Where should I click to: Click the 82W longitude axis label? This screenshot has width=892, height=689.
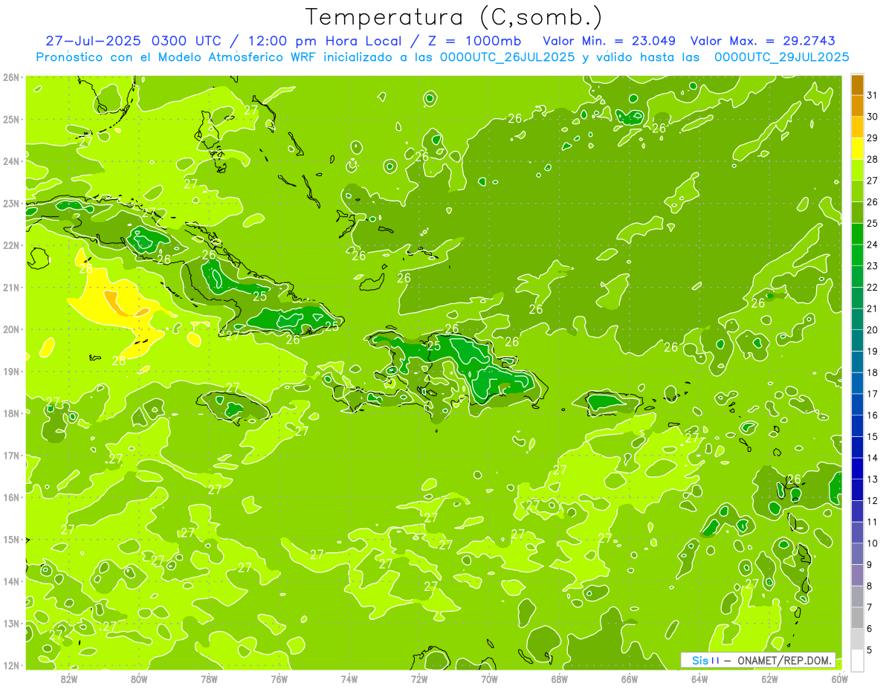point(69,678)
